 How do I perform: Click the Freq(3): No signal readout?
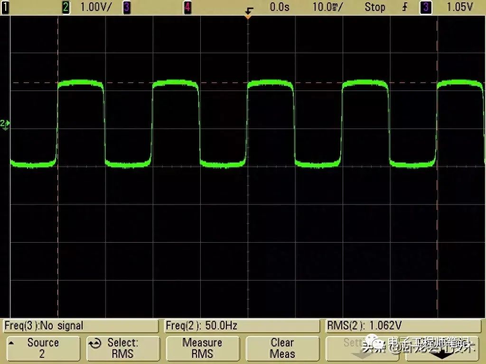click(81, 326)
